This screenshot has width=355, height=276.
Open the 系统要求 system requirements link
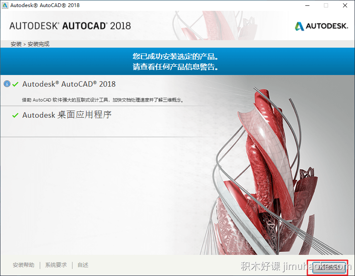[56, 265]
